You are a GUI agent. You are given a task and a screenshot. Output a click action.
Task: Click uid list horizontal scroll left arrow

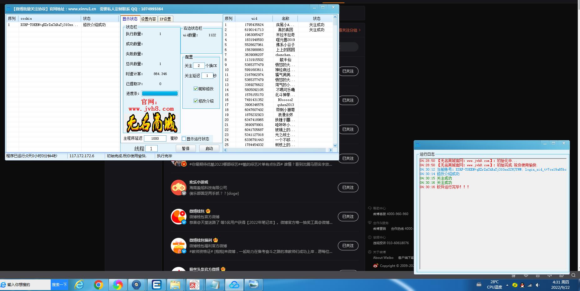pyautogui.click(x=226, y=150)
